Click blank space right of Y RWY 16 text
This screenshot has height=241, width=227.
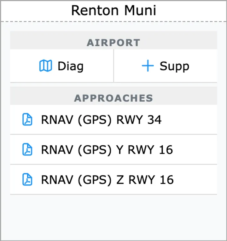[195, 150]
